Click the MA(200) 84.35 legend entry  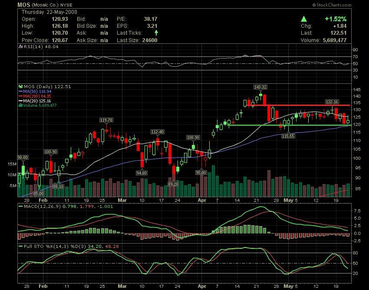pos(37,96)
